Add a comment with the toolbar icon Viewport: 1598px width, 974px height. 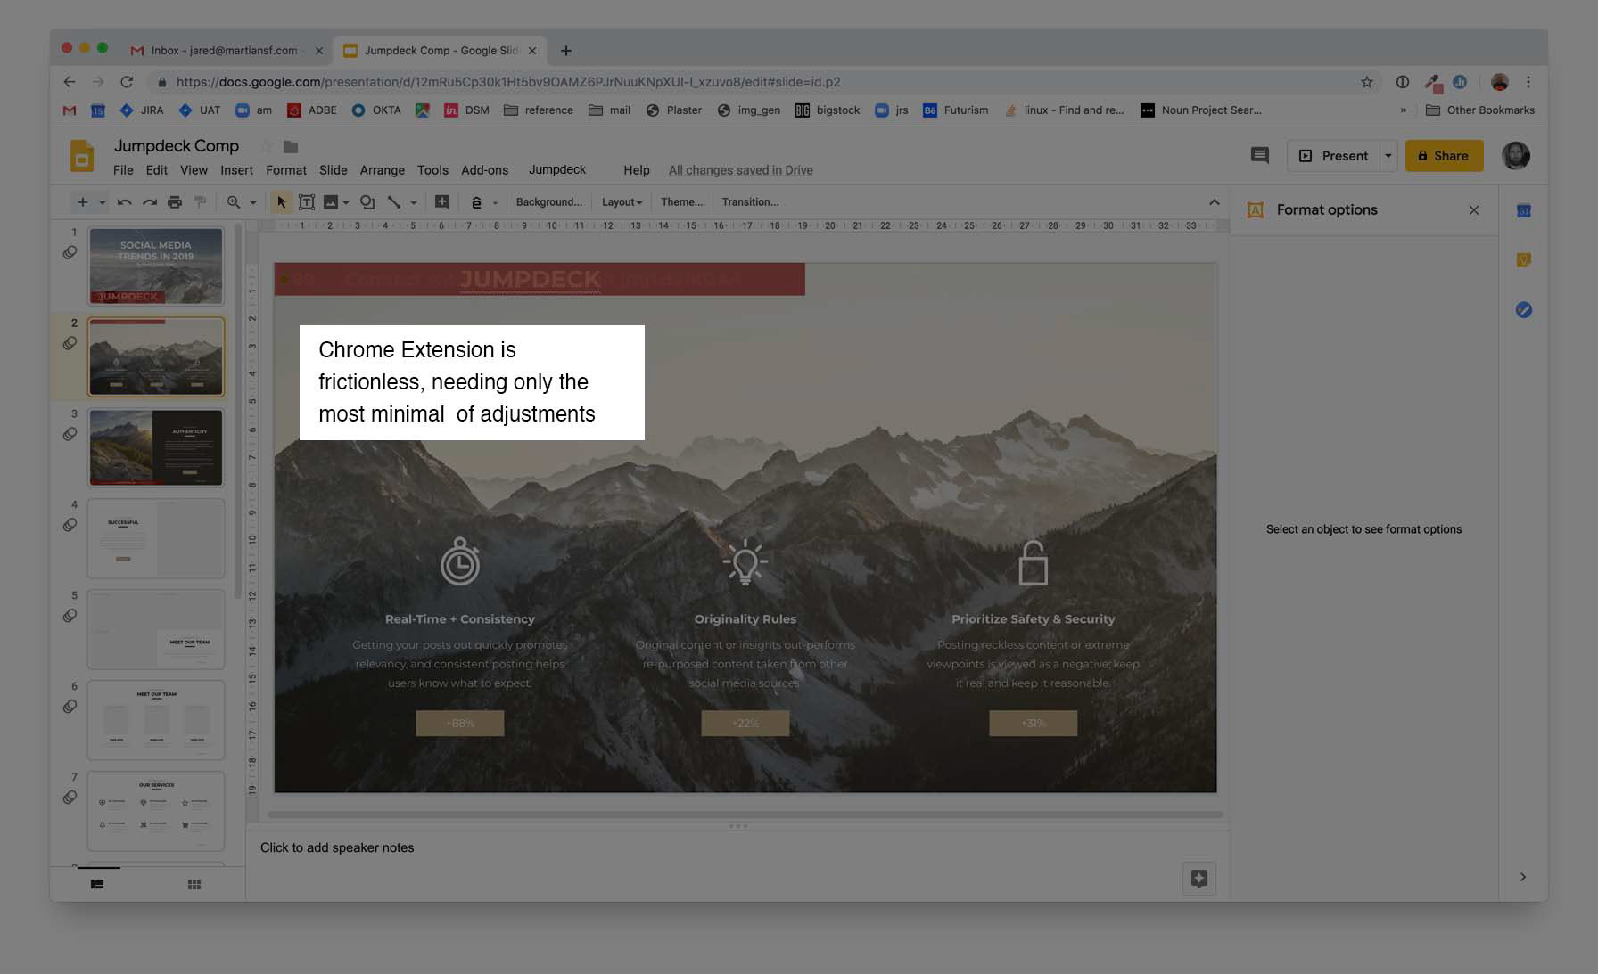pyautogui.click(x=442, y=202)
